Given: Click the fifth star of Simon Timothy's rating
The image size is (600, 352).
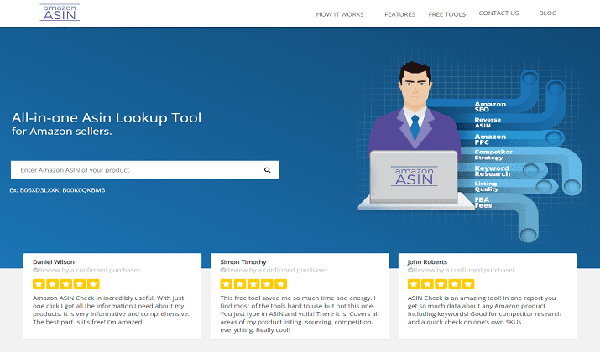Looking at the screenshot, I should click(x=280, y=284).
